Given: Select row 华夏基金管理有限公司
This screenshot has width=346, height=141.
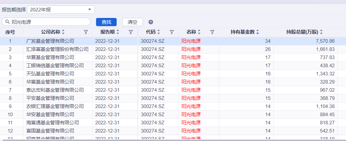Looking at the screenshot, I should (x=173, y=57).
